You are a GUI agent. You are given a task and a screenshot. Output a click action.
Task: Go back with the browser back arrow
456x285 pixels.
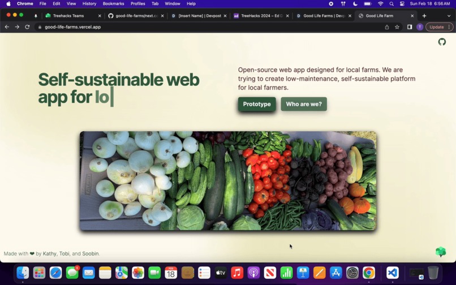point(7,27)
